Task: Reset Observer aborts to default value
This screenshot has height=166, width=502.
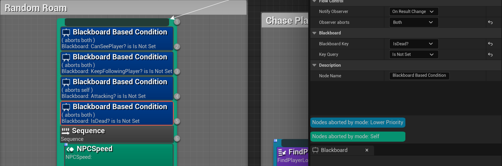Action: click(x=490, y=23)
